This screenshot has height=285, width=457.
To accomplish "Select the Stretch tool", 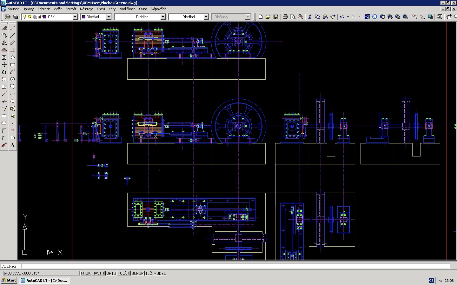I will (4, 86).
